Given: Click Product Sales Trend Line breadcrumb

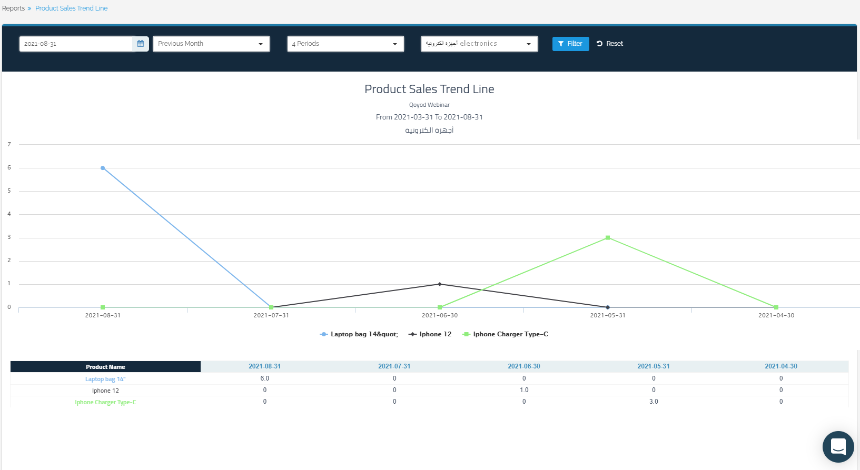Looking at the screenshot, I should (72, 8).
